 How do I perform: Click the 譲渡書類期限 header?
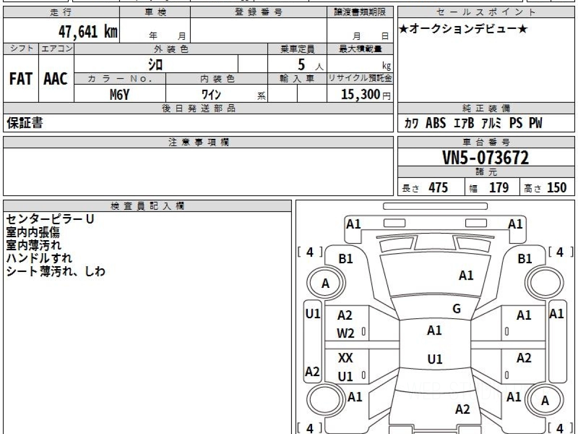(360, 13)
